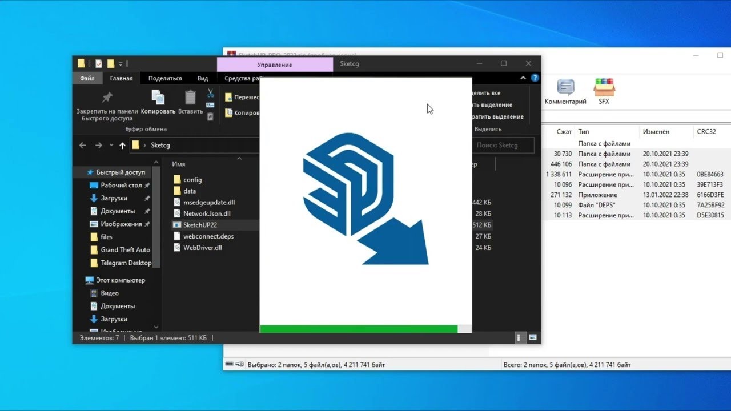
Task: Click the SketchUP22 application file icon
Action: click(x=176, y=225)
